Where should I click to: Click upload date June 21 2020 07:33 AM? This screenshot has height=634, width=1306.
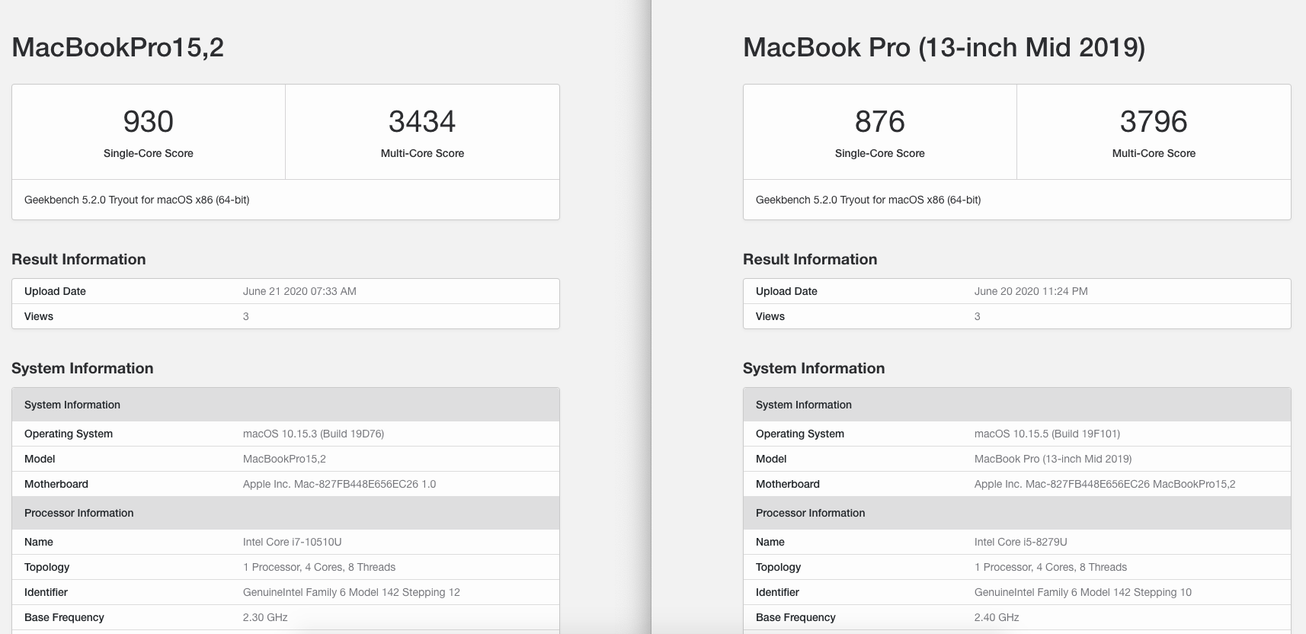pyautogui.click(x=299, y=291)
